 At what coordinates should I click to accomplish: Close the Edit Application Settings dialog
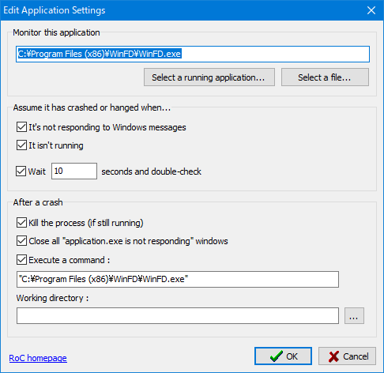coord(371,10)
